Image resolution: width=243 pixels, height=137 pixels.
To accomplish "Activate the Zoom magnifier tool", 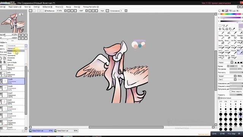I will coord(223,29).
